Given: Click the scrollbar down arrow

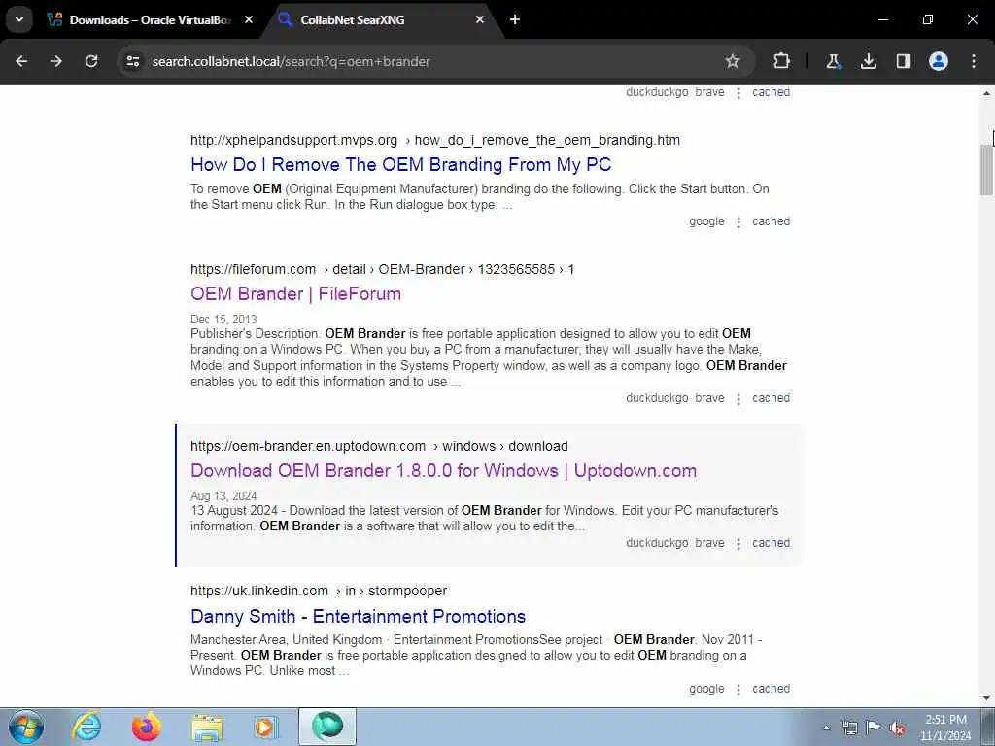Looking at the screenshot, I should pos(987,699).
